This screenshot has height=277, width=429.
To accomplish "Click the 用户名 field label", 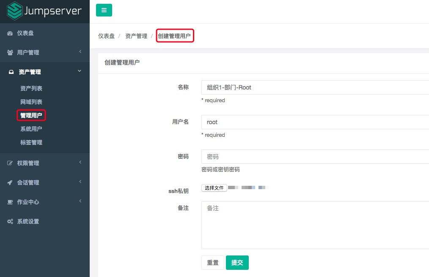I will coord(180,122).
